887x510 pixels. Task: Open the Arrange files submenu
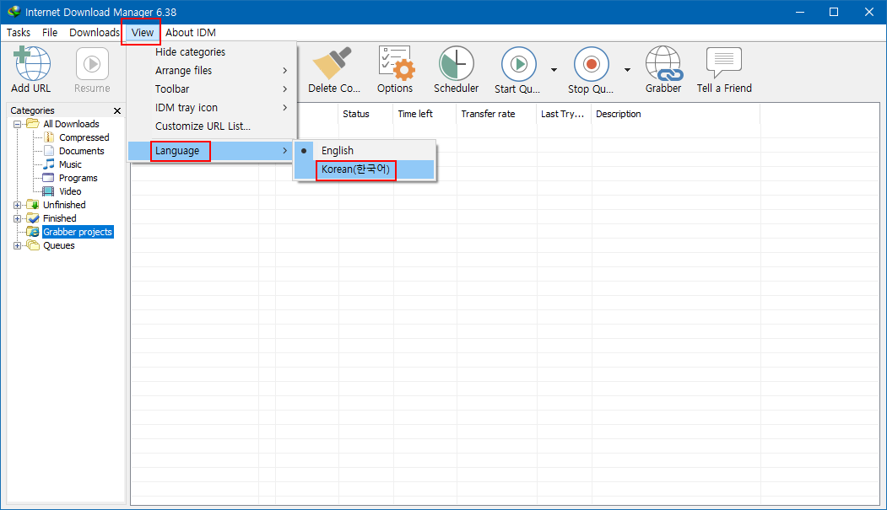tap(212, 71)
